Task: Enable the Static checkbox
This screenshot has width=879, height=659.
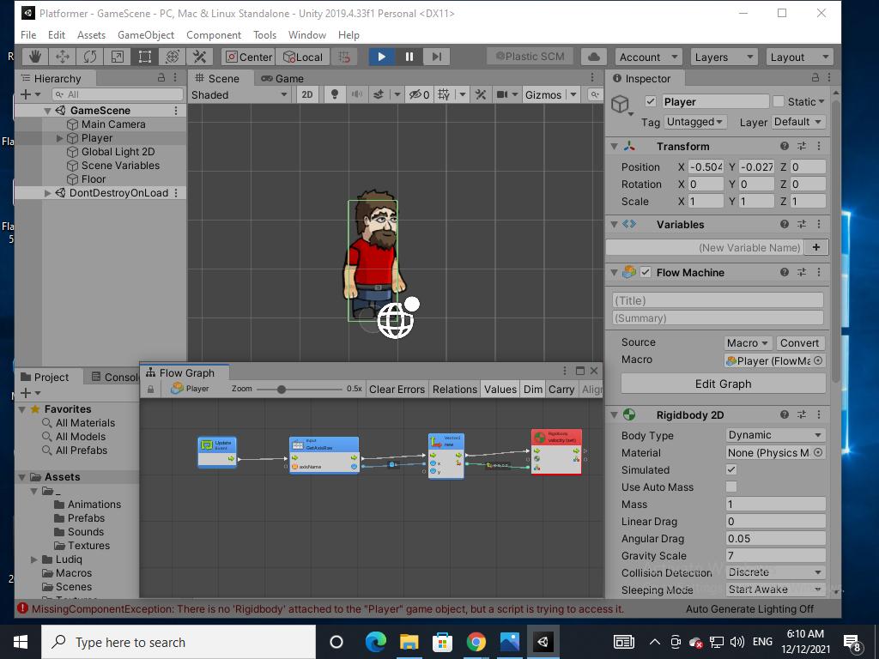Action: click(x=778, y=101)
